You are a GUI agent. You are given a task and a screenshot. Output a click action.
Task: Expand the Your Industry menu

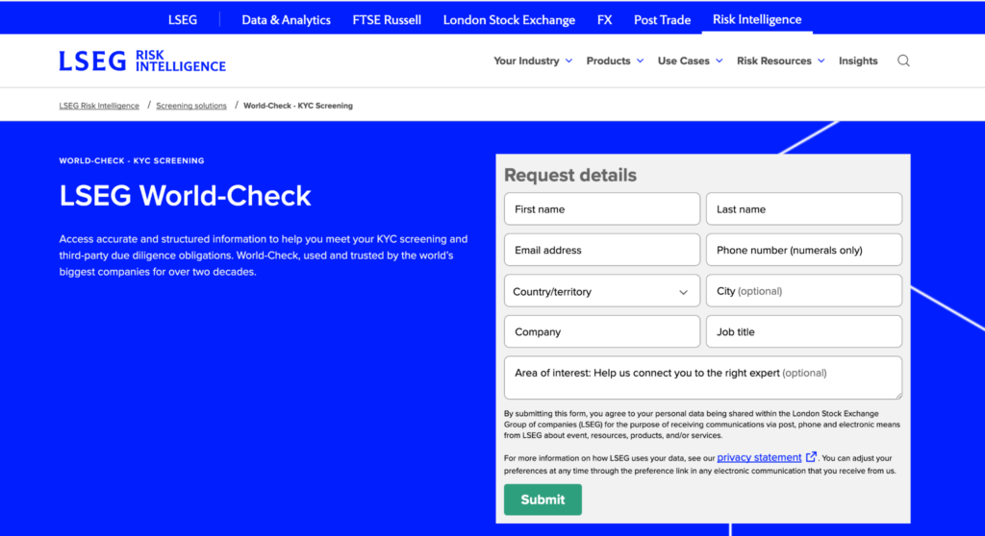tap(533, 61)
